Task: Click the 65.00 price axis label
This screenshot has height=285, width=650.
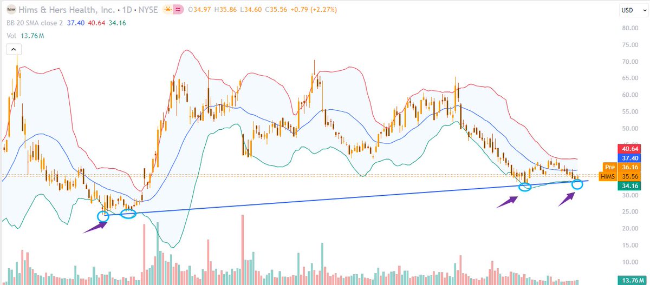Action: tap(629, 78)
